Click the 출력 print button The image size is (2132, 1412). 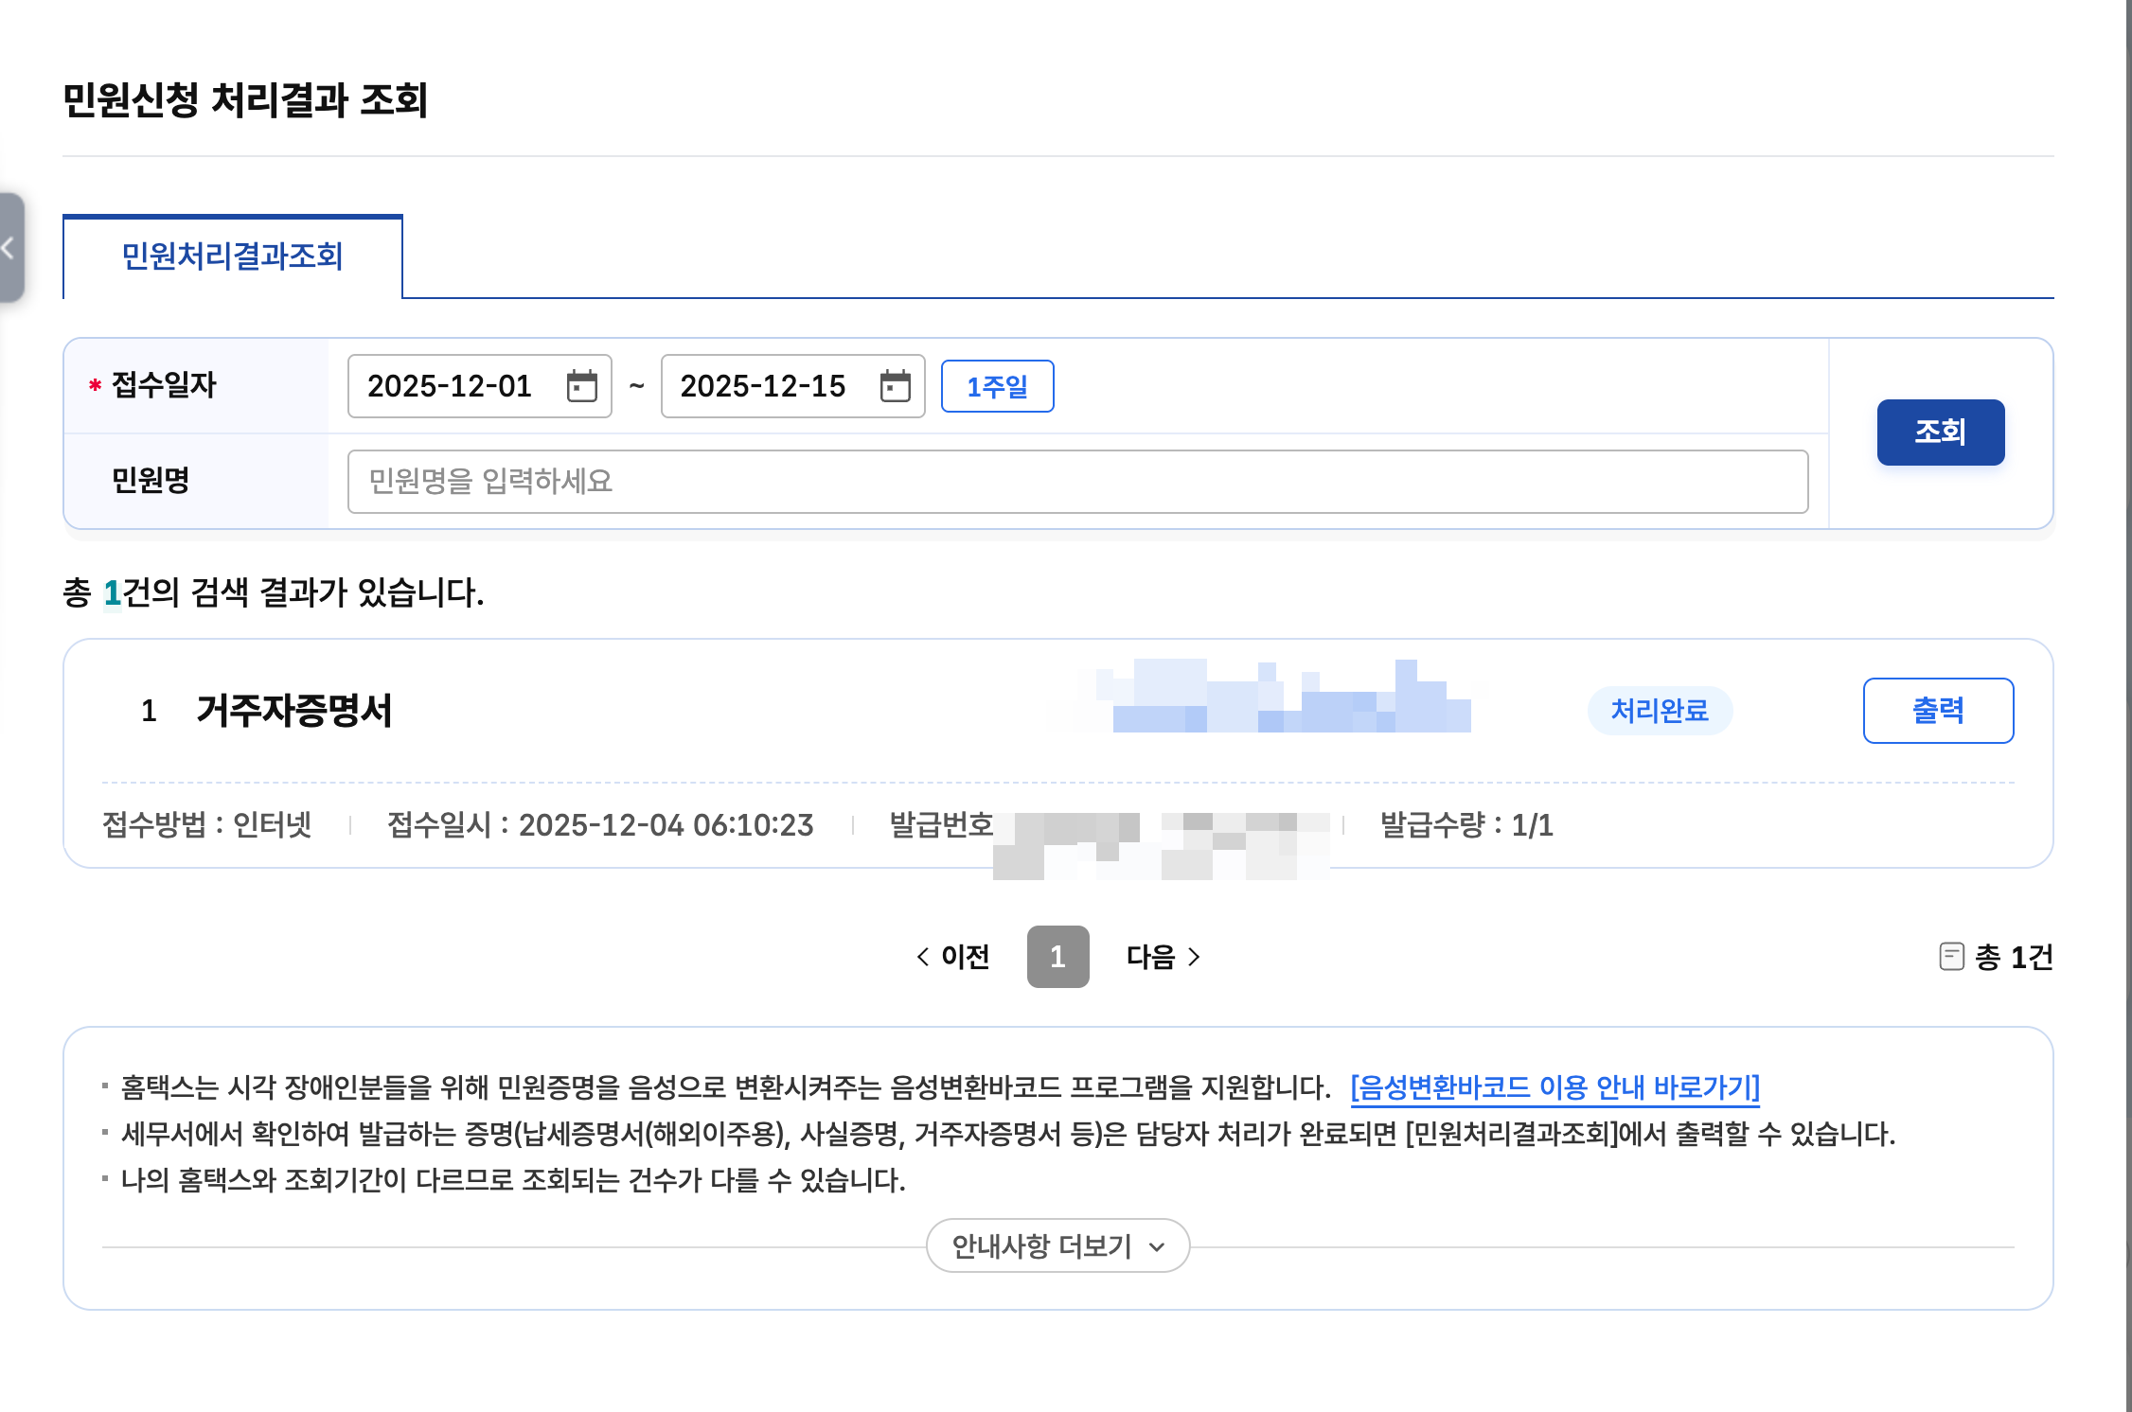pyautogui.click(x=1937, y=711)
